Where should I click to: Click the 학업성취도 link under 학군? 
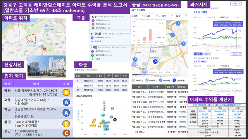(x=79, y=70)
